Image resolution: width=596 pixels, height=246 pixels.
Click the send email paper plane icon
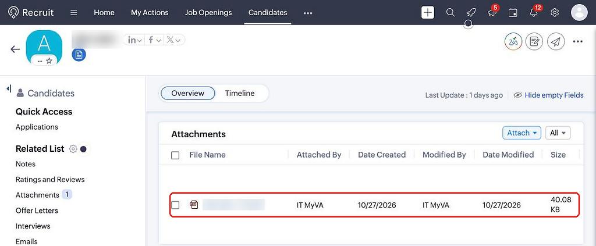556,41
